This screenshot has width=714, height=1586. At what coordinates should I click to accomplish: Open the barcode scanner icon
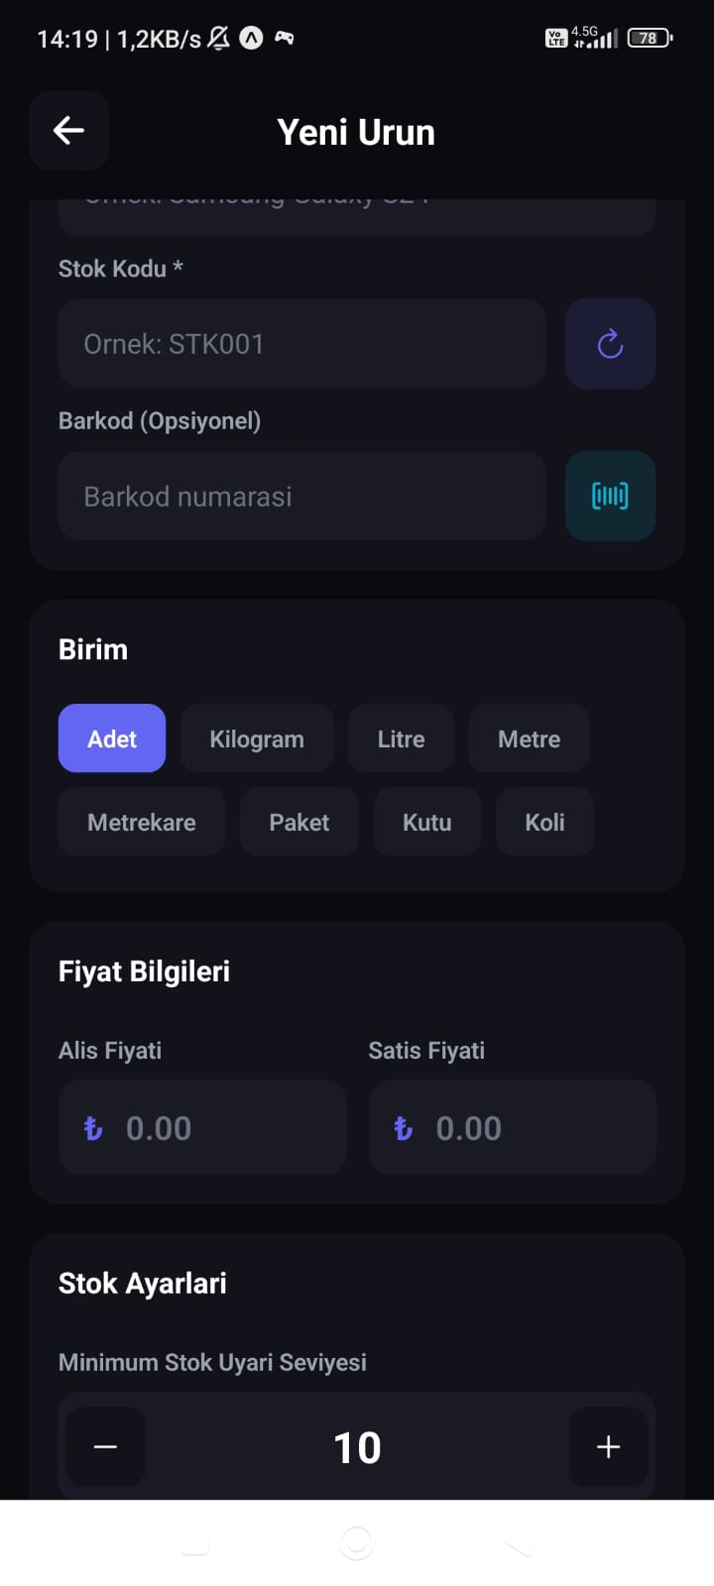point(610,496)
